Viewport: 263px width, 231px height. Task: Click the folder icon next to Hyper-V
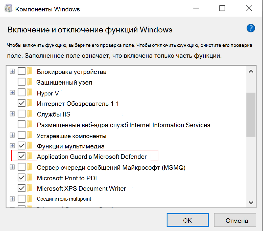[x=30, y=92]
